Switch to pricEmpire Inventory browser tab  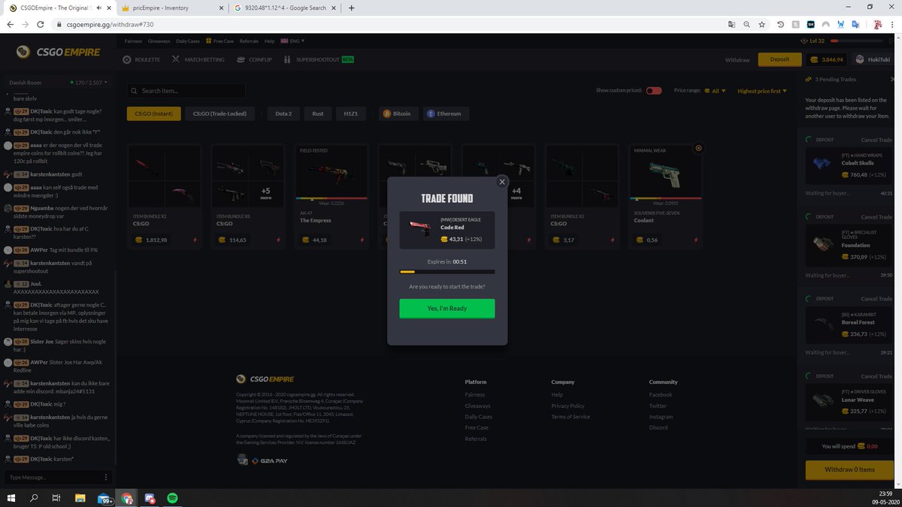pyautogui.click(x=174, y=8)
